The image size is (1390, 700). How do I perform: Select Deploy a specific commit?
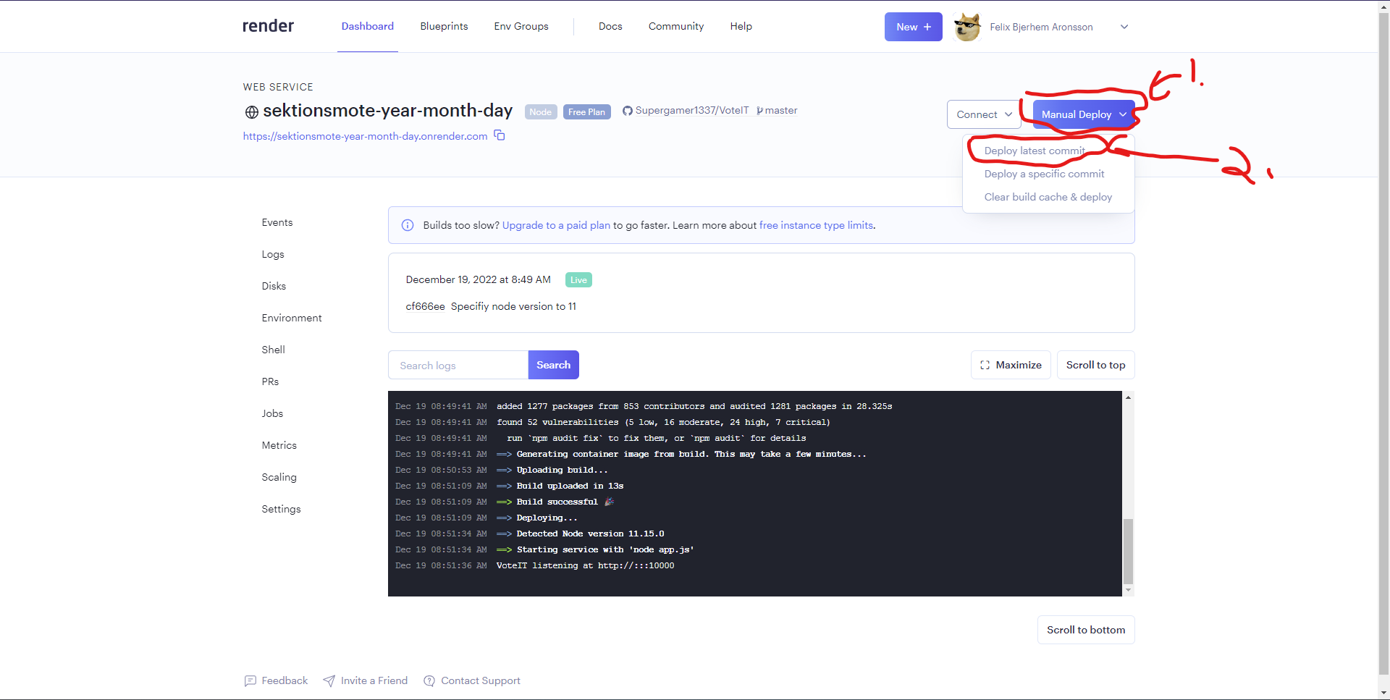pyautogui.click(x=1044, y=174)
